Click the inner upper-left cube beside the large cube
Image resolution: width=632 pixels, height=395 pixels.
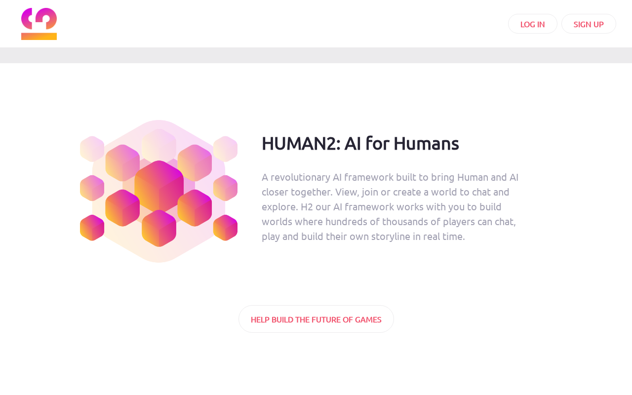coord(122,162)
